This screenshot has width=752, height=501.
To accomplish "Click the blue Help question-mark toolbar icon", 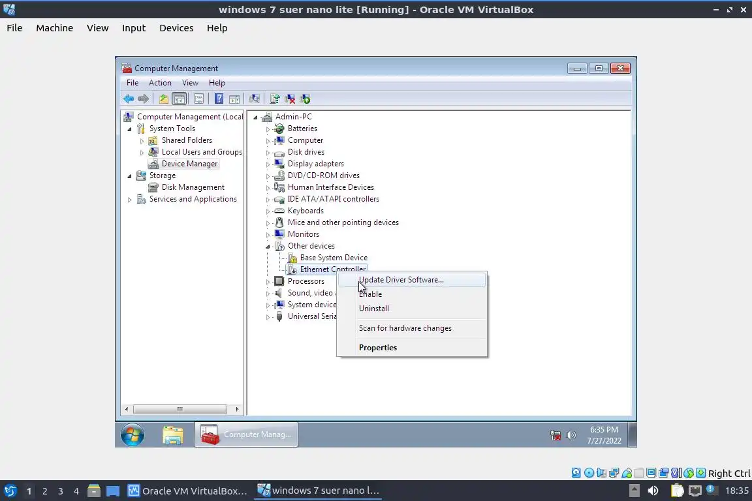I will tap(219, 99).
